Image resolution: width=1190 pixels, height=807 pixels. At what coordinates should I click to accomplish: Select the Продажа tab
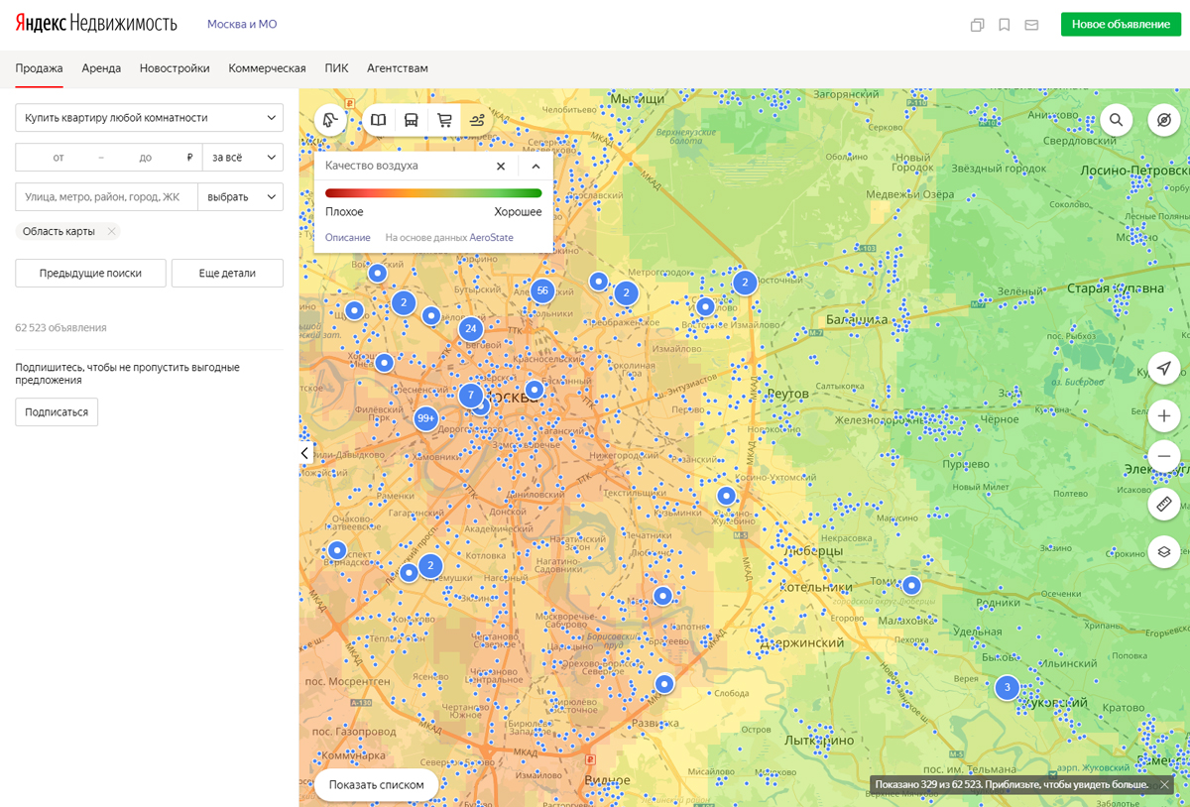39,68
